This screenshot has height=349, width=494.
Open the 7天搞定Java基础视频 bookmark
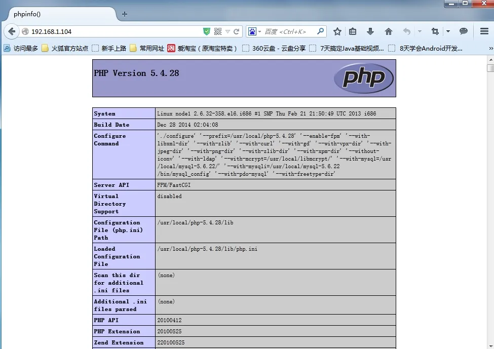(x=347, y=48)
